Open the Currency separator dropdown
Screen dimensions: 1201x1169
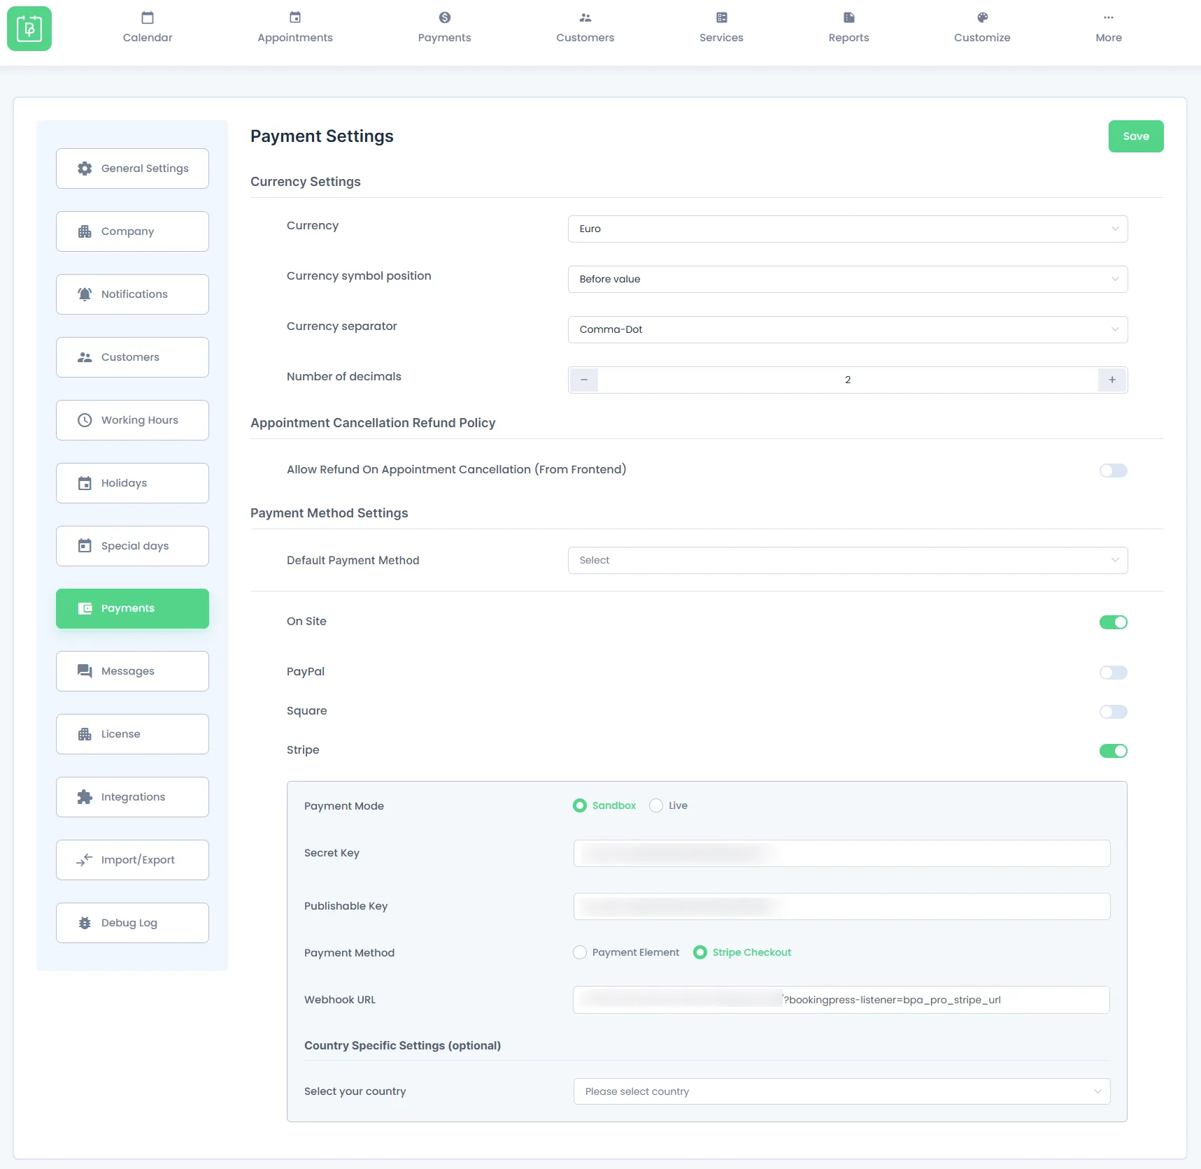coord(848,329)
